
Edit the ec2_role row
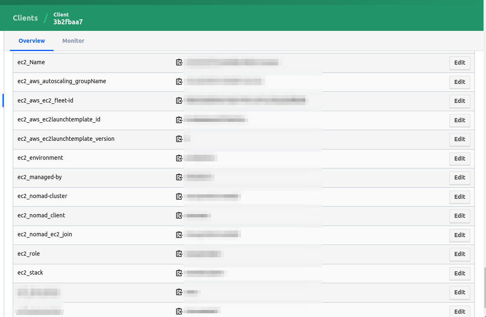(460, 254)
